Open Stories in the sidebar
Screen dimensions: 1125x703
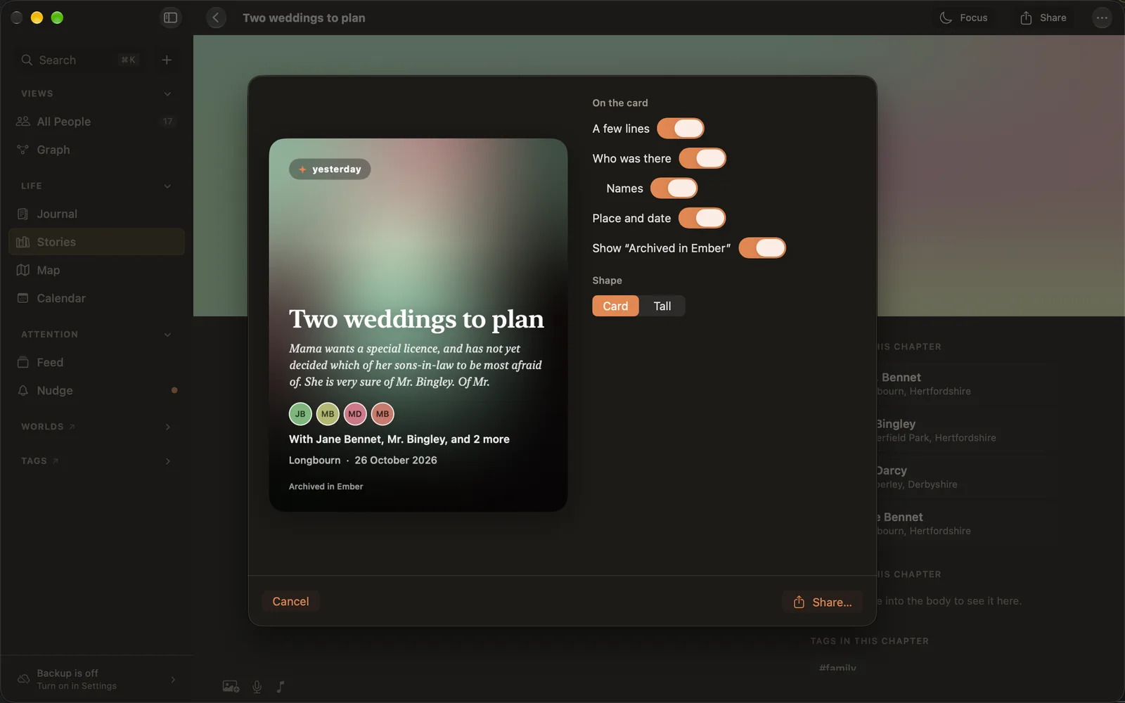click(x=96, y=242)
